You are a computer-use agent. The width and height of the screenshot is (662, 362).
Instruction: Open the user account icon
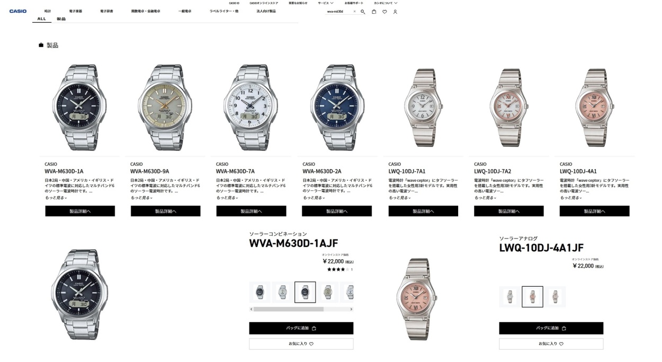[395, 11]
